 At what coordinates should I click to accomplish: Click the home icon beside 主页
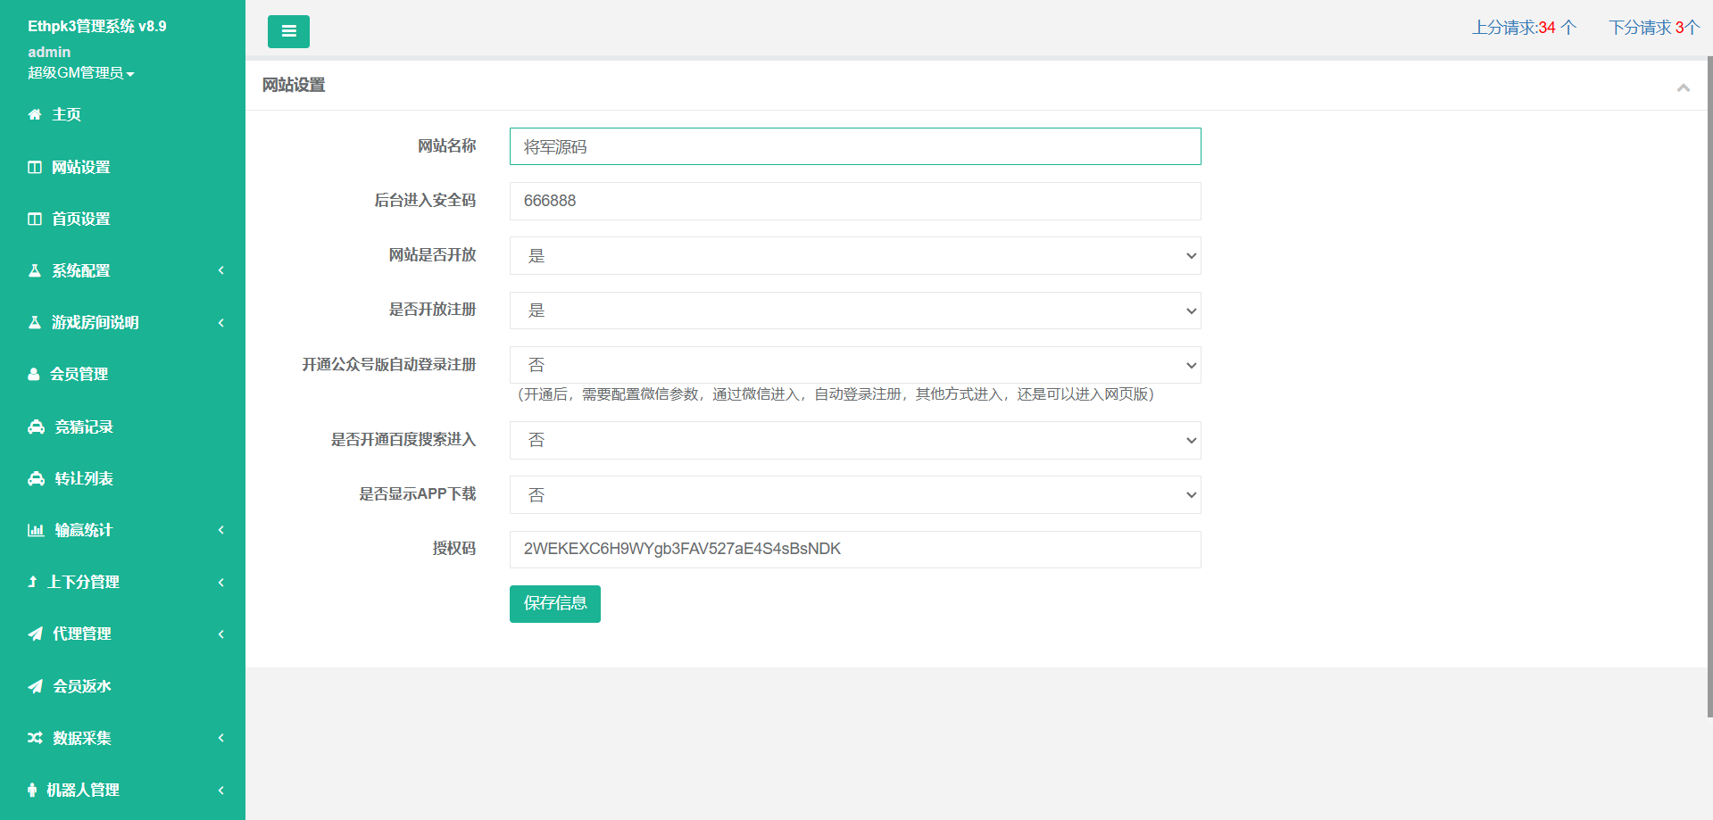(35, 114)
